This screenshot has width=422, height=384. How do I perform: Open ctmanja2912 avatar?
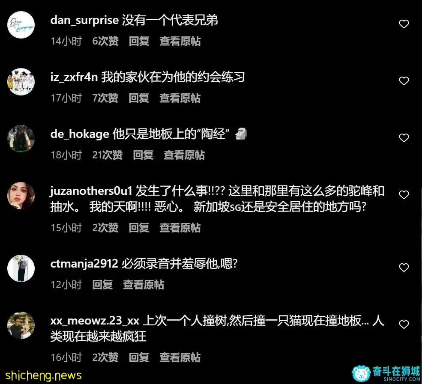(x=21, y=268)
